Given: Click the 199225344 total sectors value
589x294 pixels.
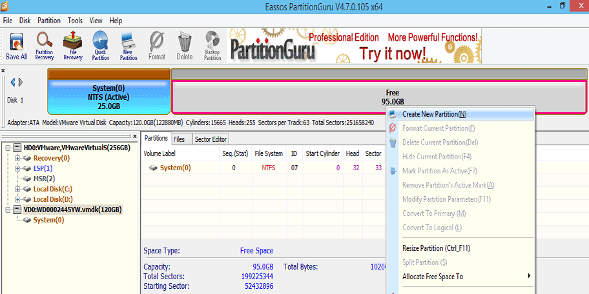Looking at the screenshot, I should (257, 277).
